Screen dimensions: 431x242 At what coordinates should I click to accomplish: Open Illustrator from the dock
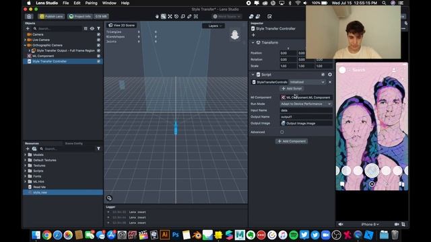(x=164, y=235)
